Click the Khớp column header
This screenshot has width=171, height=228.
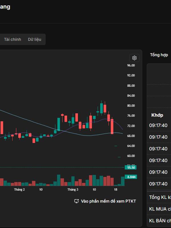coord(157,115)
